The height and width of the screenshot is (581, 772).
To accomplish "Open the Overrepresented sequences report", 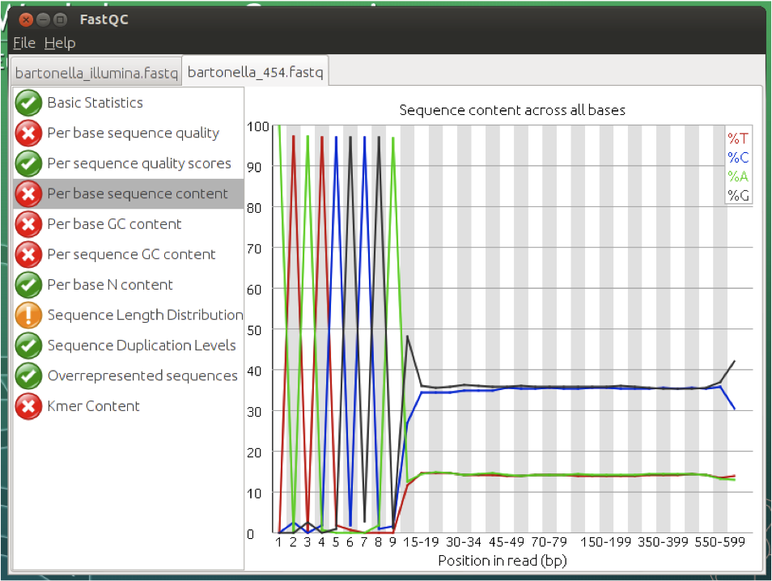I will [142, 375].
